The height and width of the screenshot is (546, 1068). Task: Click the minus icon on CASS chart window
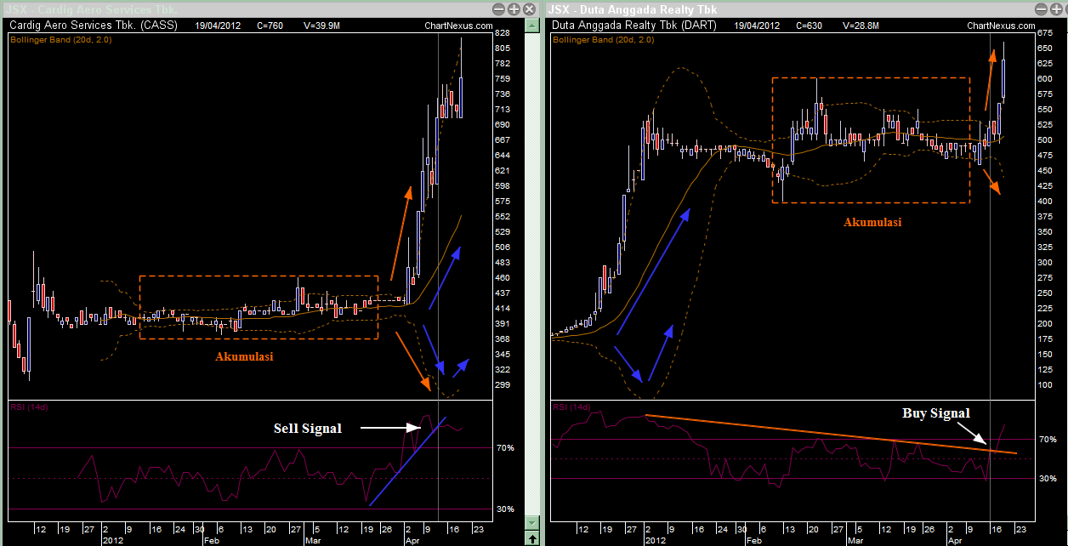[x=498, y=9]
